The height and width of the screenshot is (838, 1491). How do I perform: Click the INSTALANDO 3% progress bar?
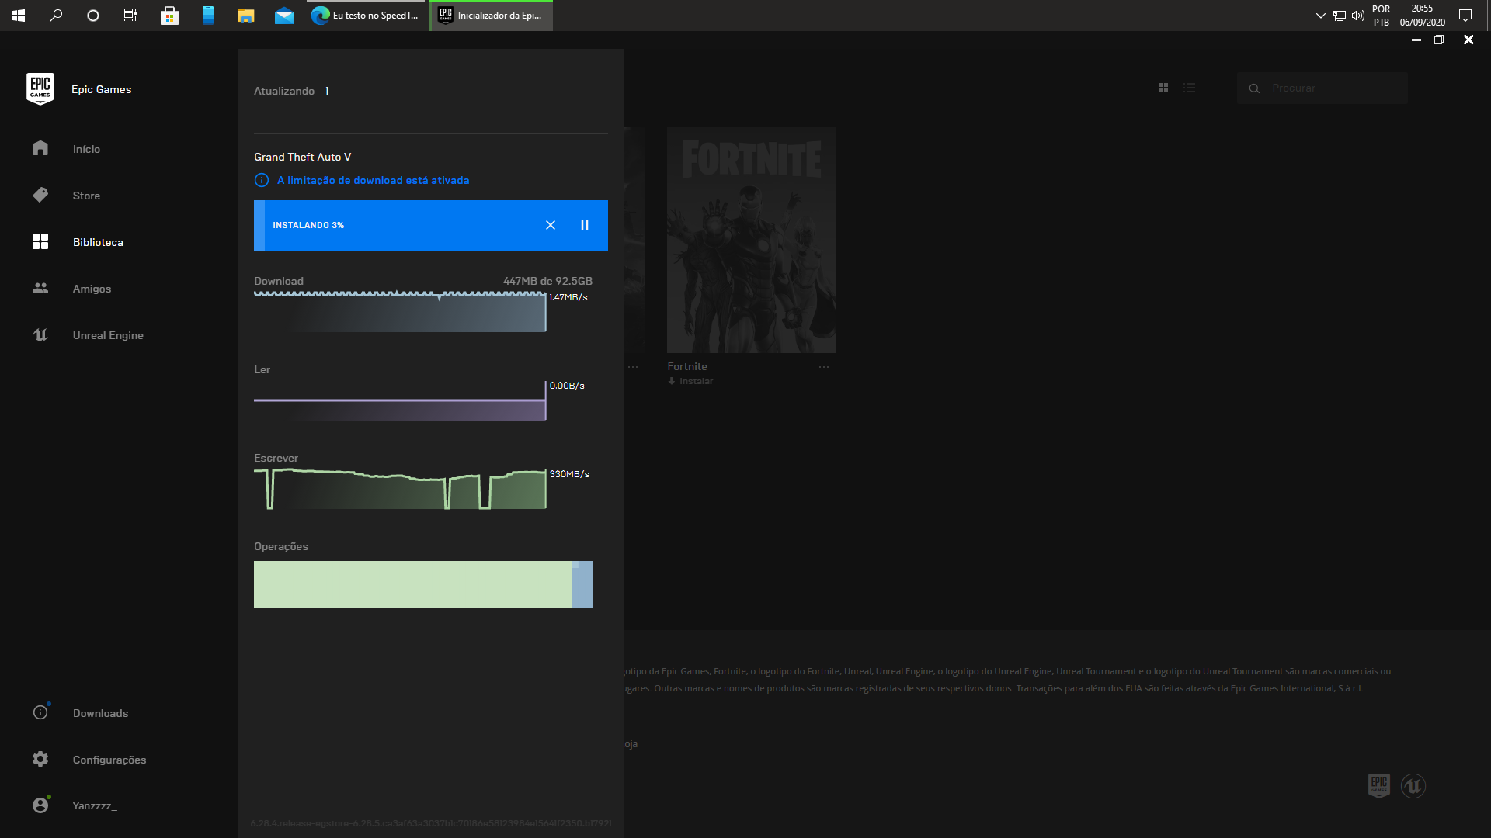tap(431, 225)
